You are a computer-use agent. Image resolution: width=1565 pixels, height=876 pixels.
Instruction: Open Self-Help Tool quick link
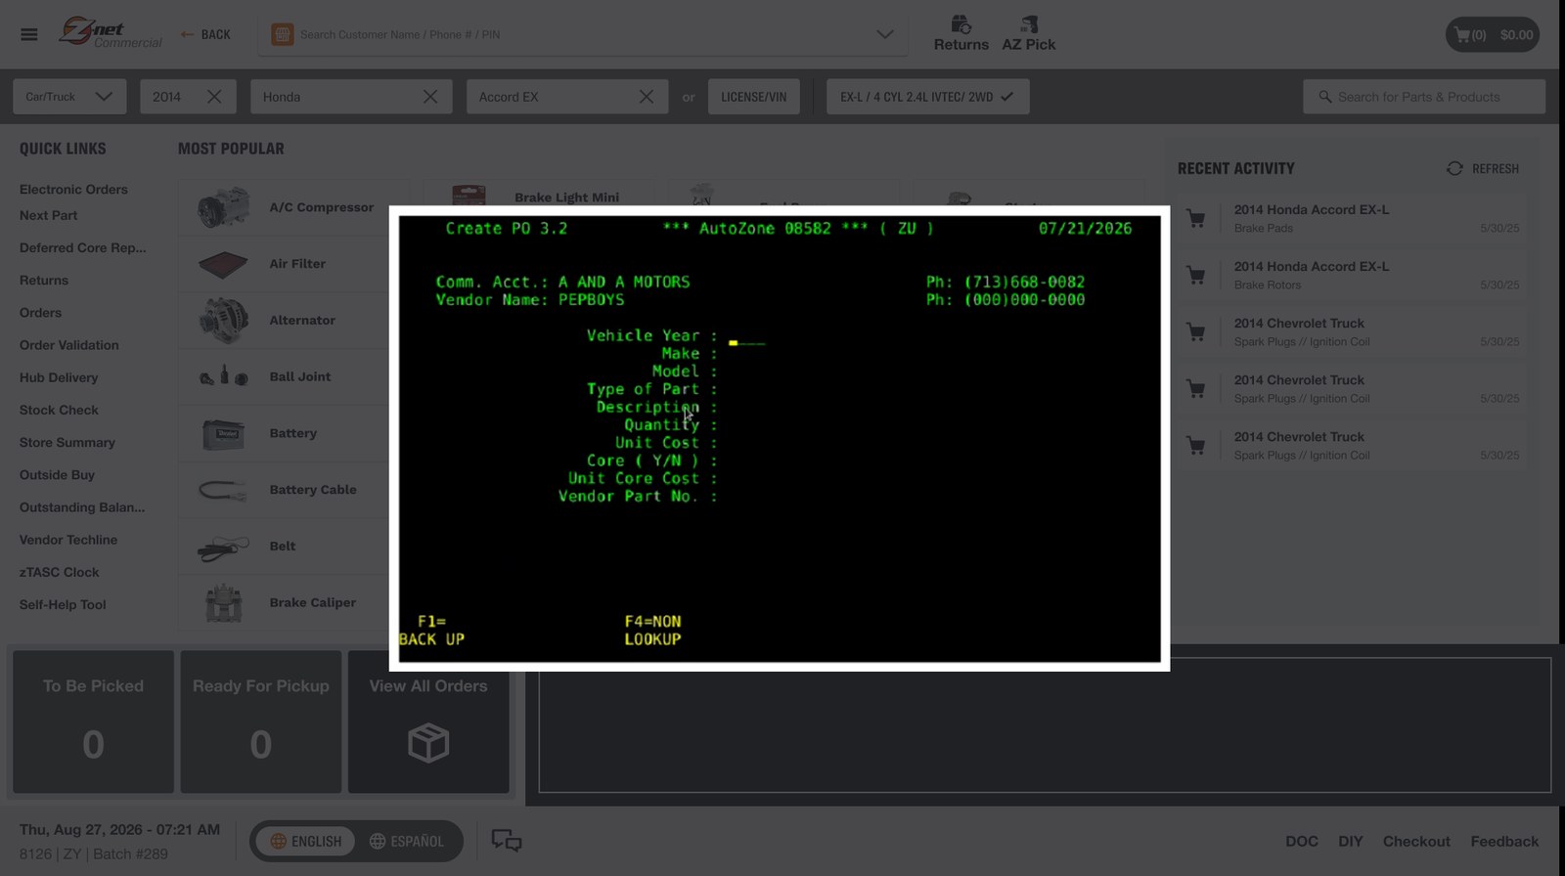click(x=63, y=605)
